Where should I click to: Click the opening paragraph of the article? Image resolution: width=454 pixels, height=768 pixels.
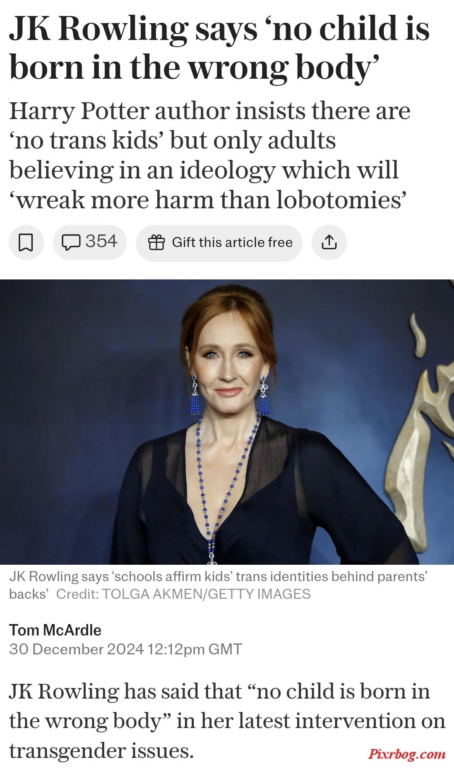tap(227, 721)
